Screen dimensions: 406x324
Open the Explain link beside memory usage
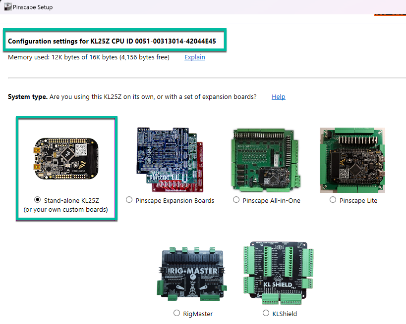[194, 57]
